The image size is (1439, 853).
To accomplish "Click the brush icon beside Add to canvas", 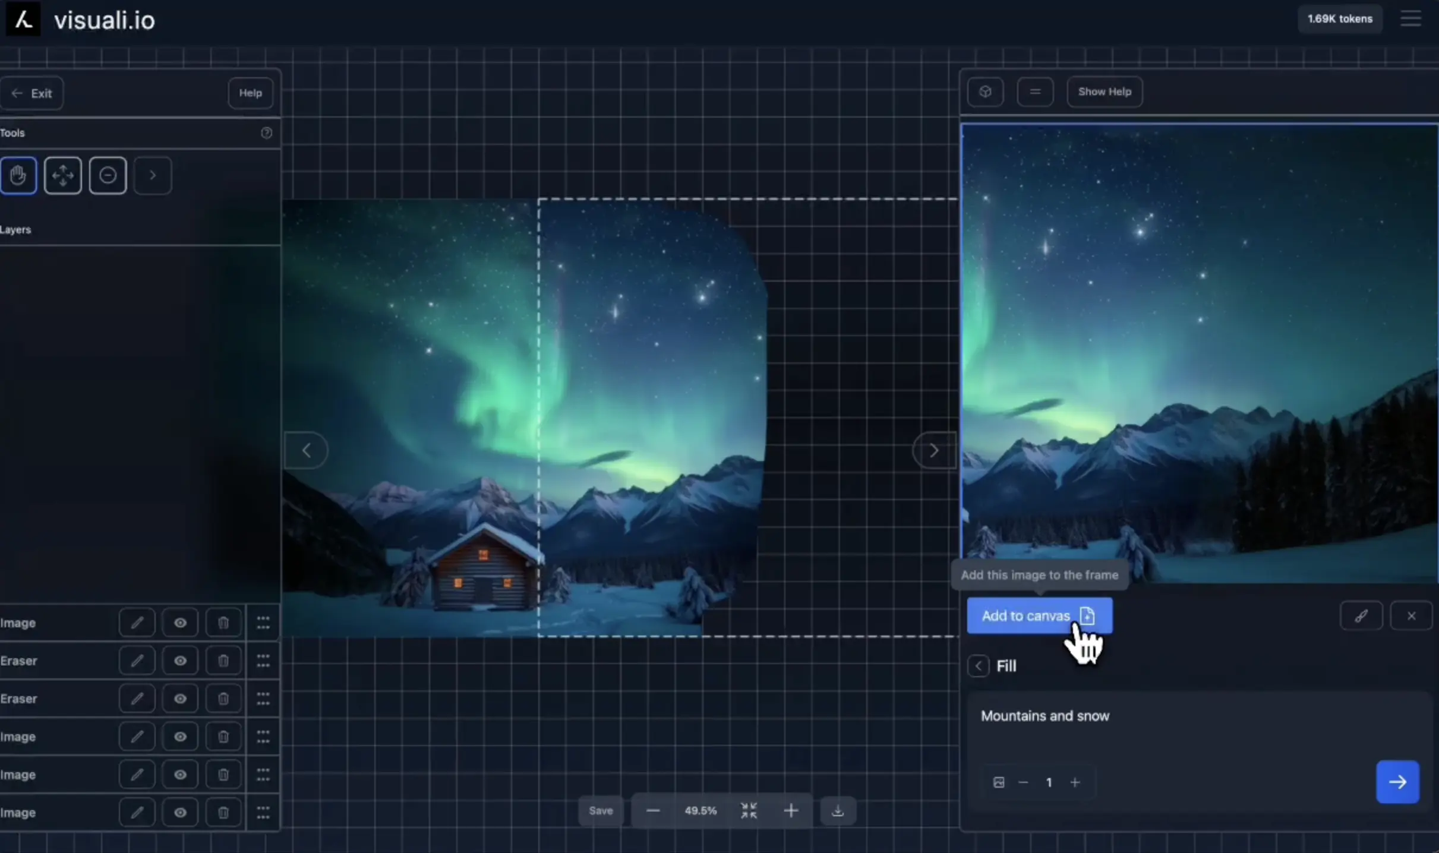I will point(1361,616).
